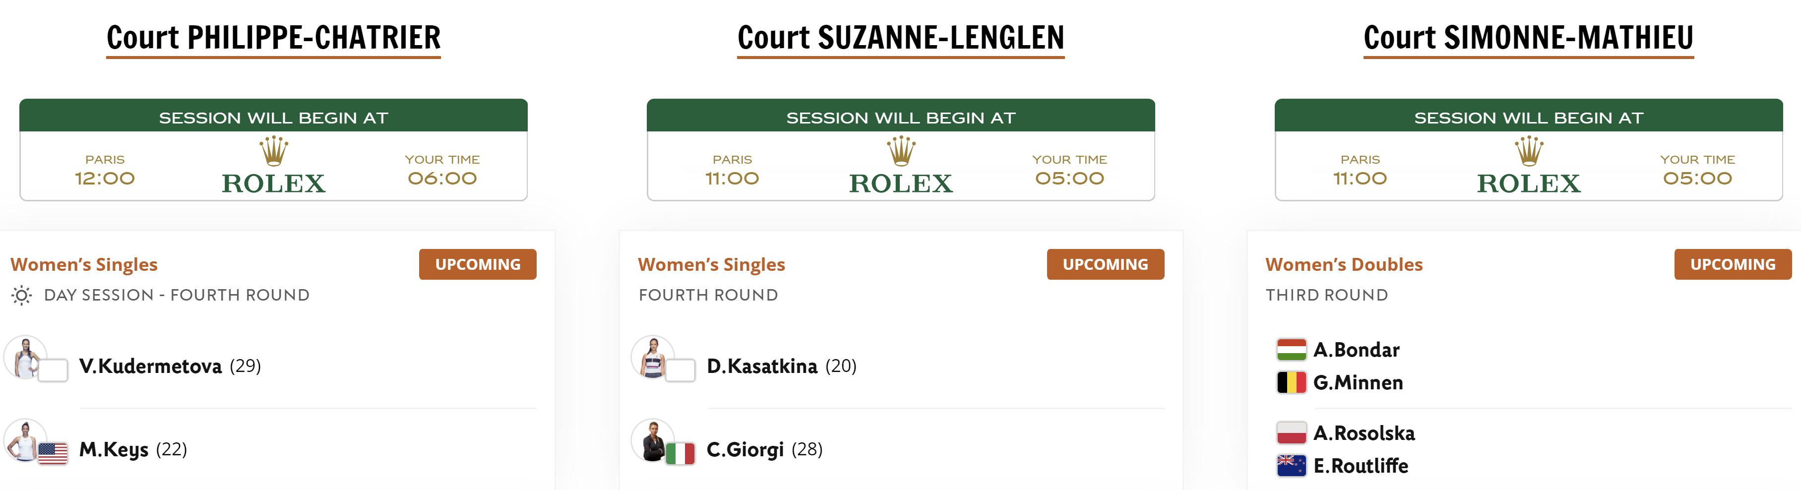Click the Rolex logo under Court Simonne-Mathieu
The height and width of the screenshot is (490, 1801).
point(1528,165)
